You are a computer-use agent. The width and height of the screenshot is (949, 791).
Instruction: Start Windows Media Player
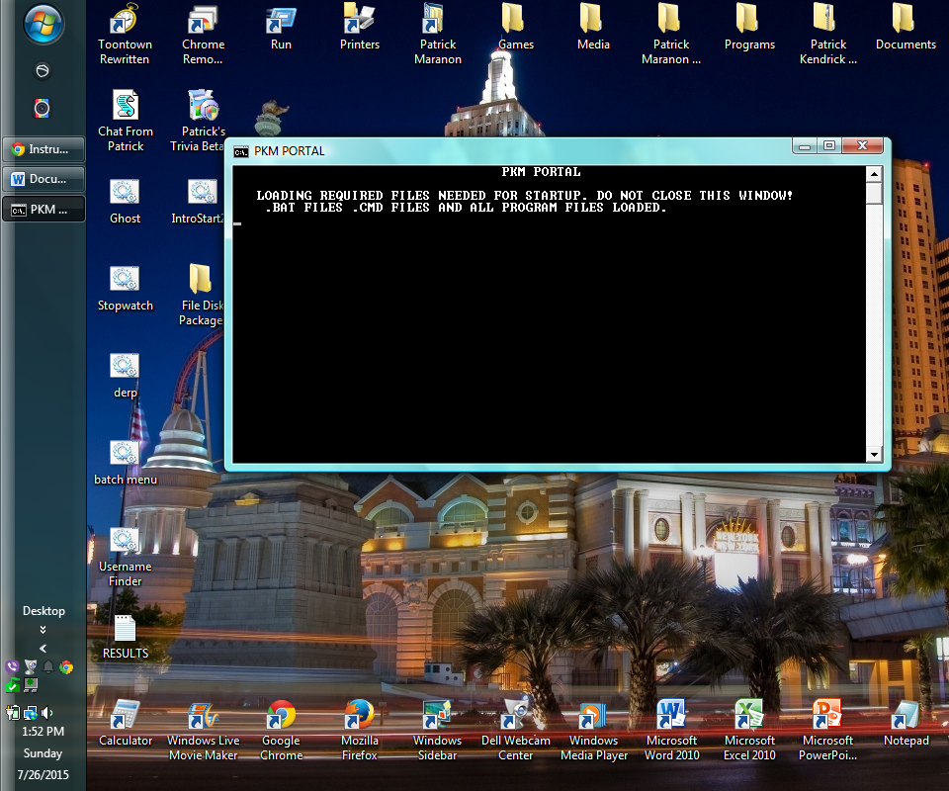click(593, 714)
